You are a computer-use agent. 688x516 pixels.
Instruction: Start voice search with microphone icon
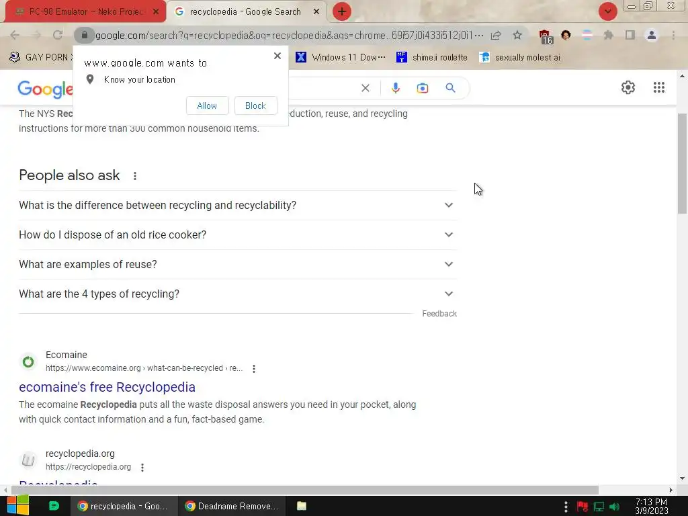coord(395,88)
